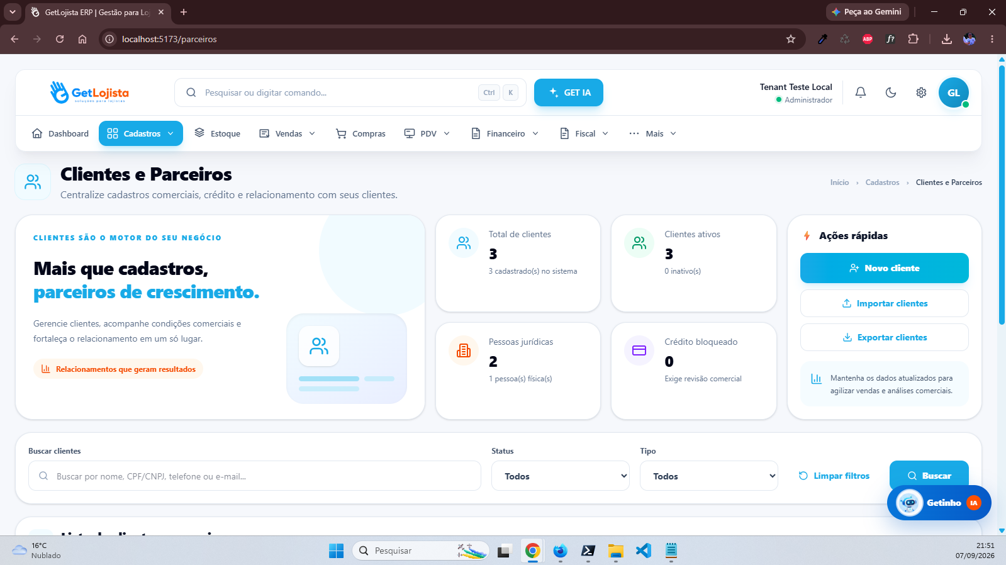The height and width of the screenshot is (565, 1006).
Task: Expand the Vendas dropdown menu
Action: click(x=288, y=133)
